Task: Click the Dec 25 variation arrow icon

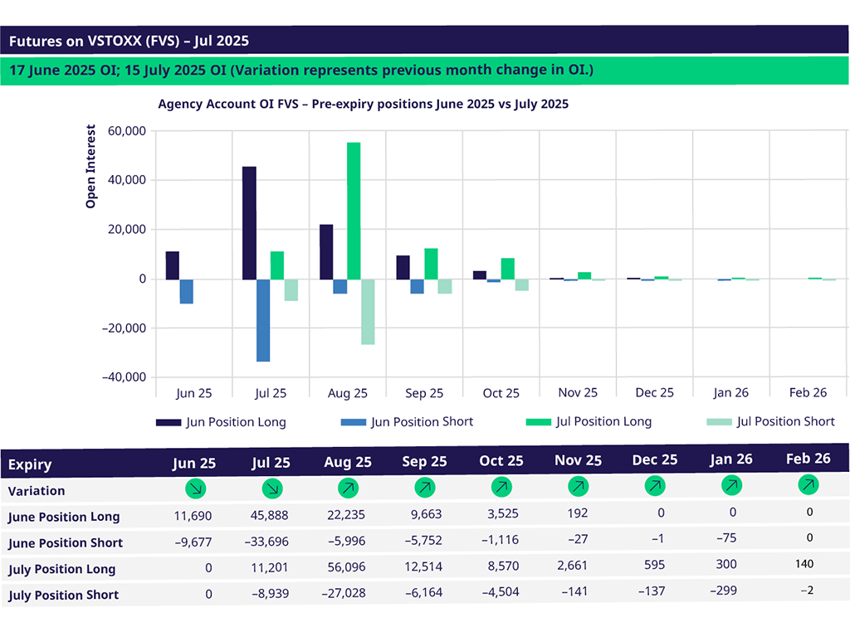Action: tap(655, 484)
